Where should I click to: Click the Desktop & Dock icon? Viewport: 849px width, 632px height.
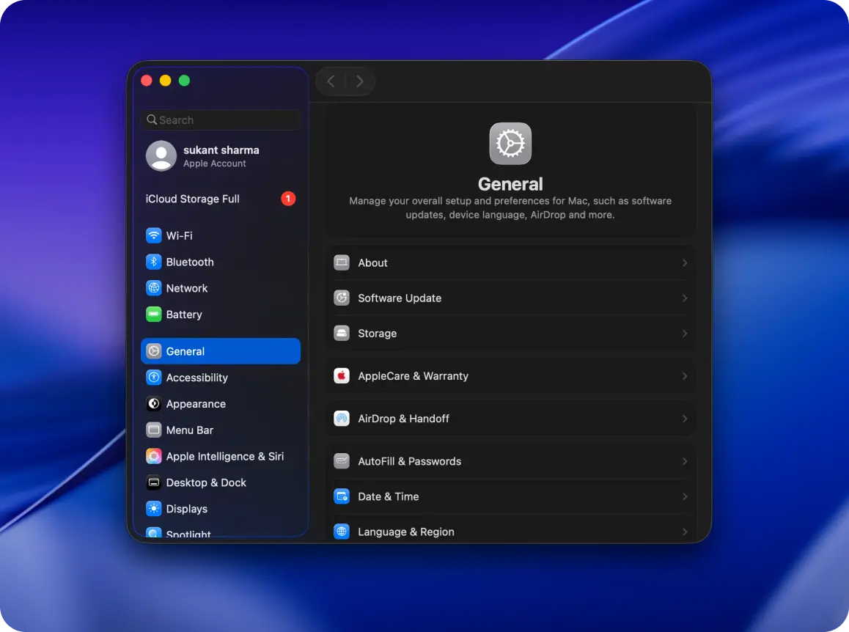point(154,482)
